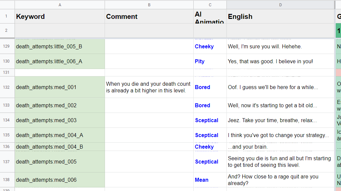Select the "...and your brain." cell
This screenshot has height=191, width=341.
[280, 147]
